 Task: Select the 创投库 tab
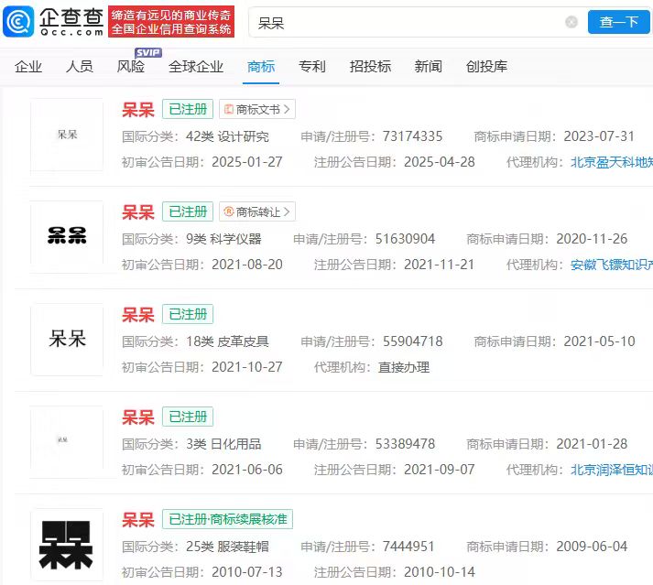click(486, 67)
